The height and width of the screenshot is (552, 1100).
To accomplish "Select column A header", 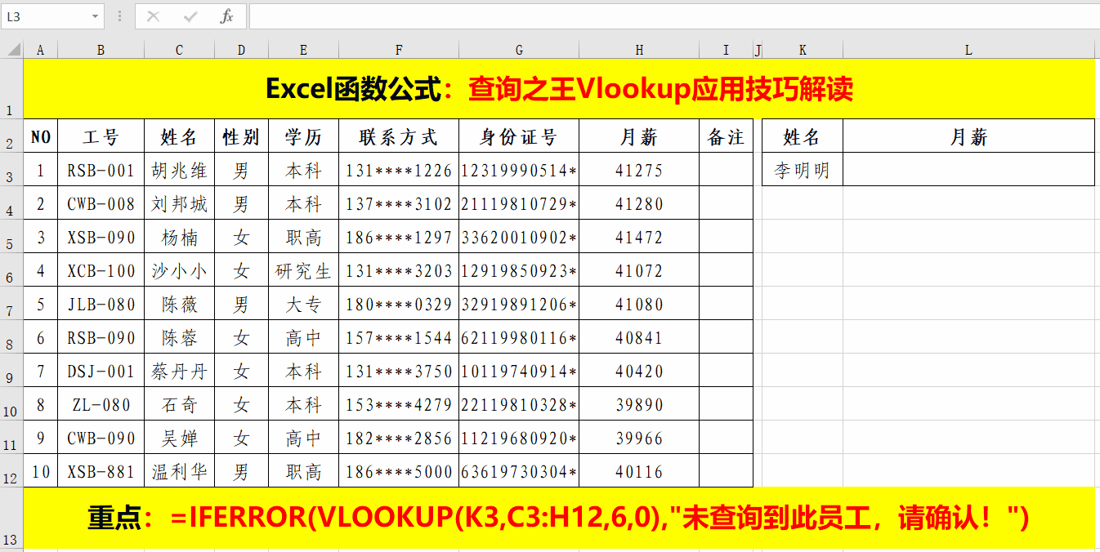I will pyautogui.click(x=41, y=50).
